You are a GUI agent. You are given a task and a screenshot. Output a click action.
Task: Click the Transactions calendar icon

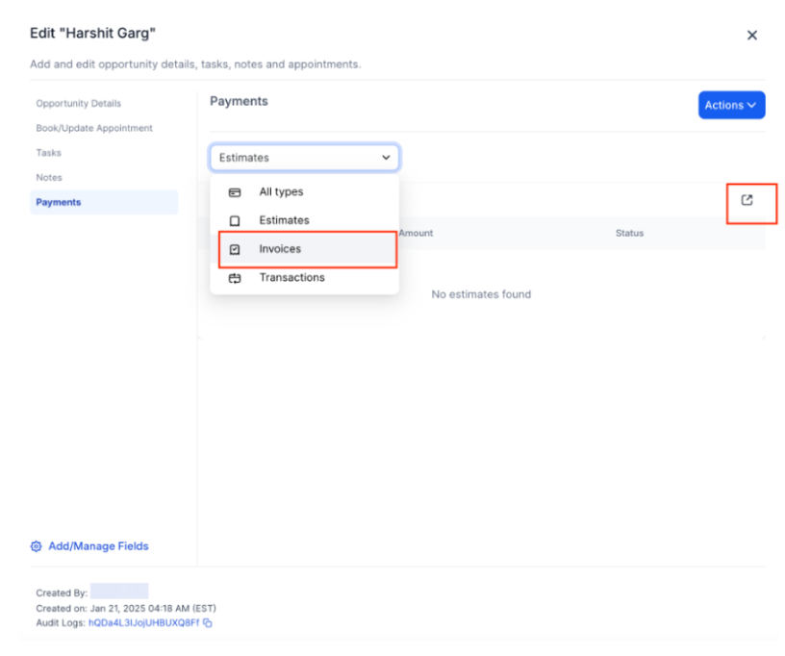pos(235,278)
